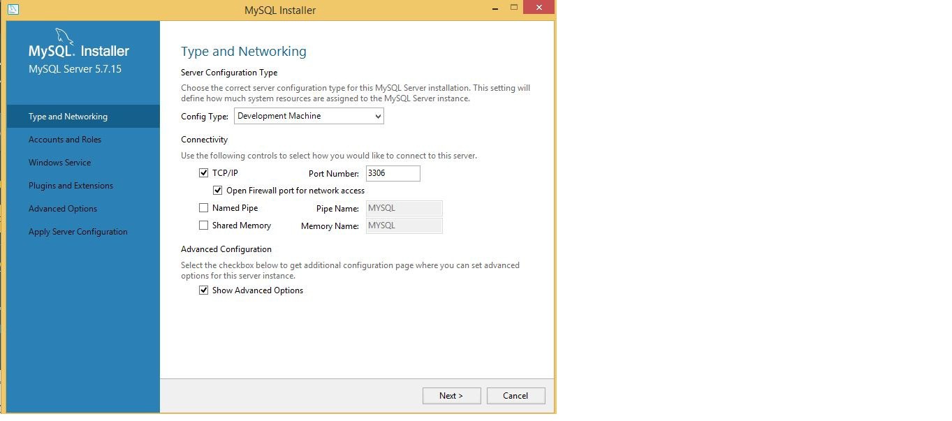Uncheck the TCP/IP checkbox

coord(204,173)
